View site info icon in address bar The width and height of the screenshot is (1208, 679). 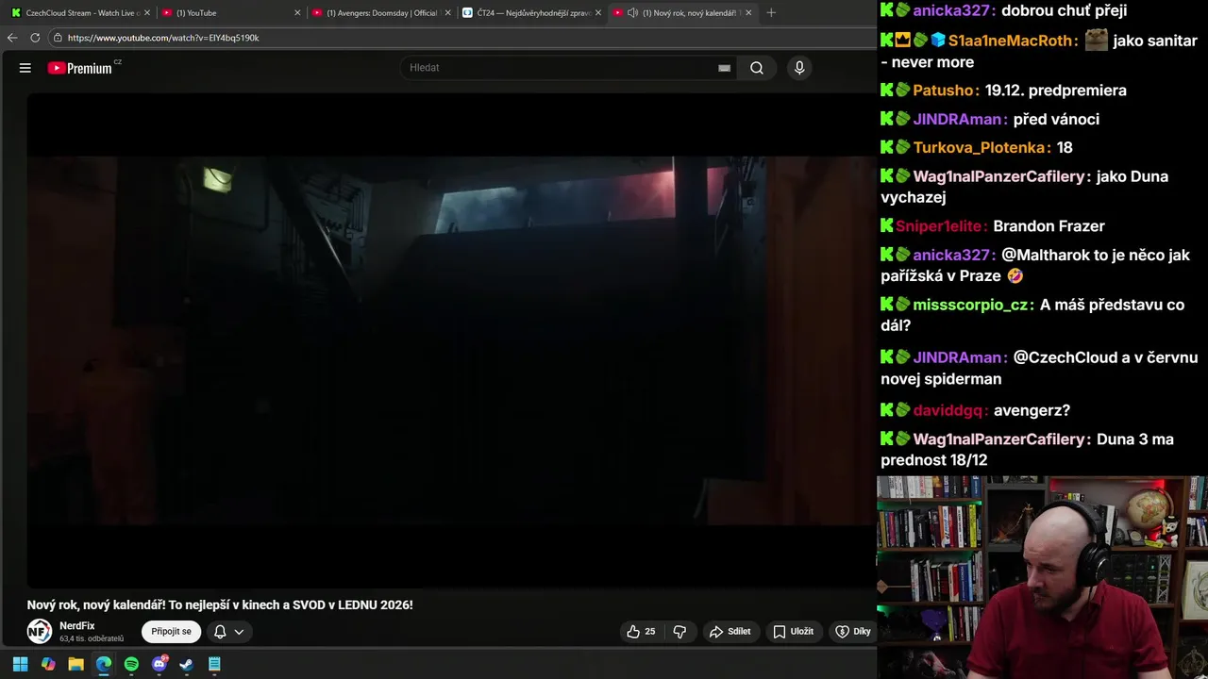tap(58, 38)
